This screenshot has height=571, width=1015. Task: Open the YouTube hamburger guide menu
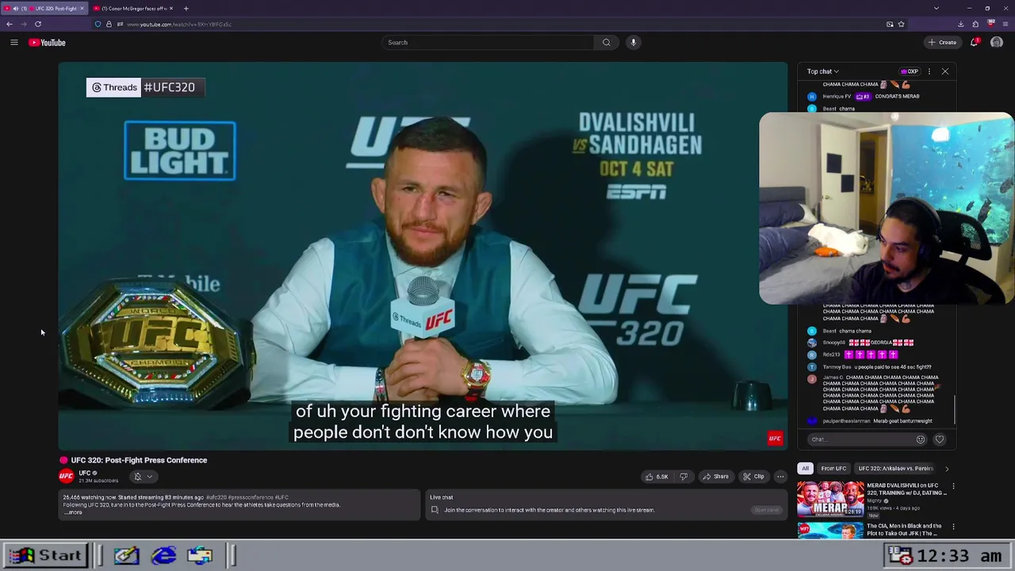click(13, 42)
